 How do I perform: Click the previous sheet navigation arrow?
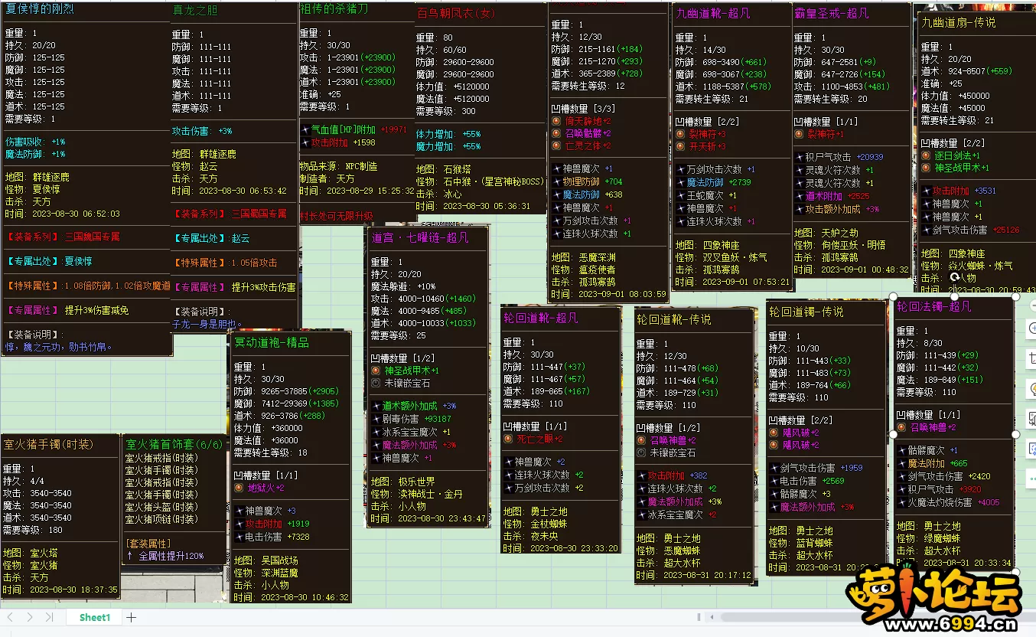[11, 617]
